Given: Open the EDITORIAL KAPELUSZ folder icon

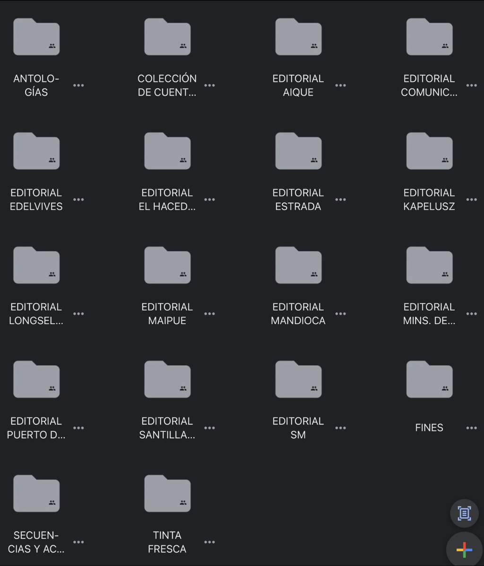Looking at the screenshot, I should pyautogui.click(x=430, y=150).
